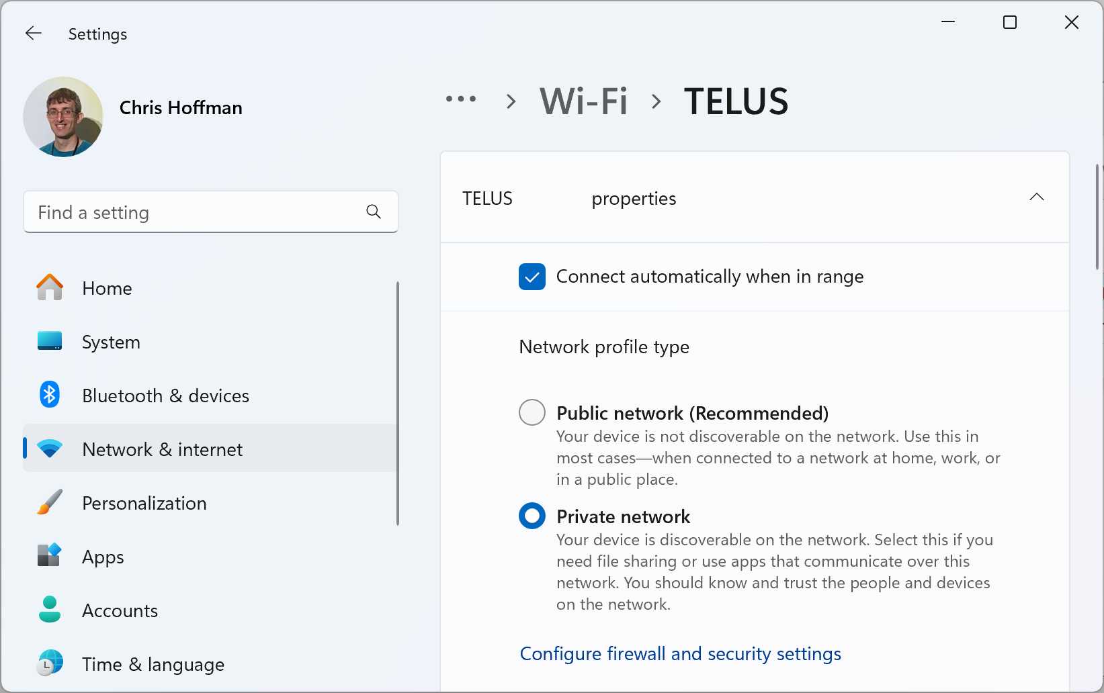The height and width of the screenshot is (693, 1104).
Task: Click the Bluetooth & devices icon
Action: 49,395
